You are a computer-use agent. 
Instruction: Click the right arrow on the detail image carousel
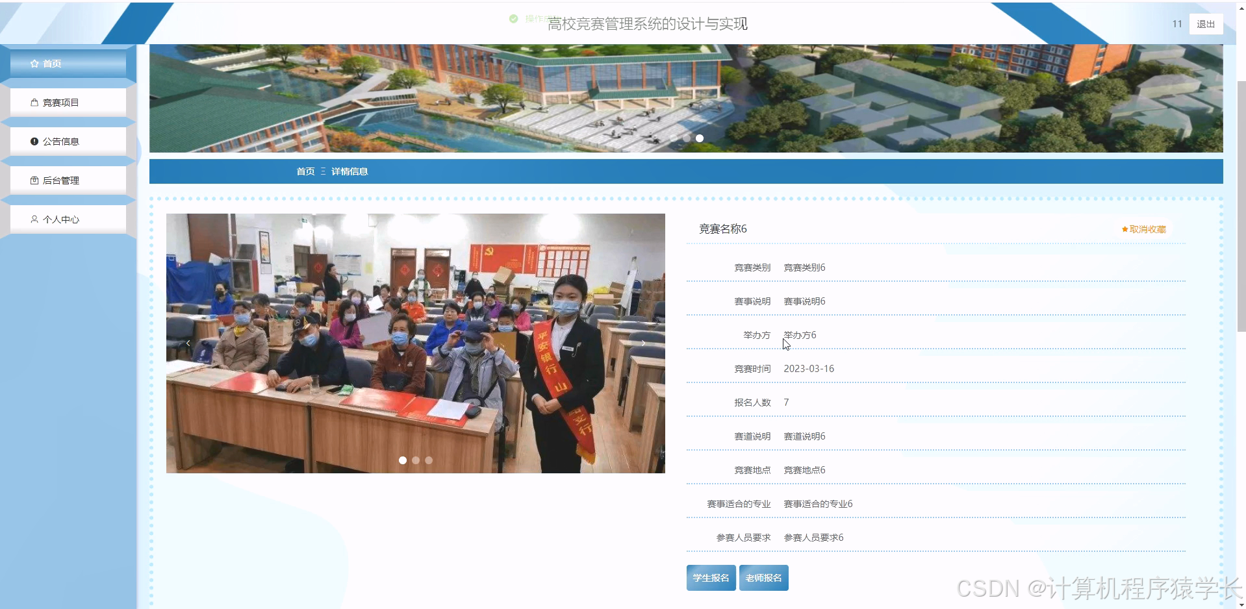point(643,343)
